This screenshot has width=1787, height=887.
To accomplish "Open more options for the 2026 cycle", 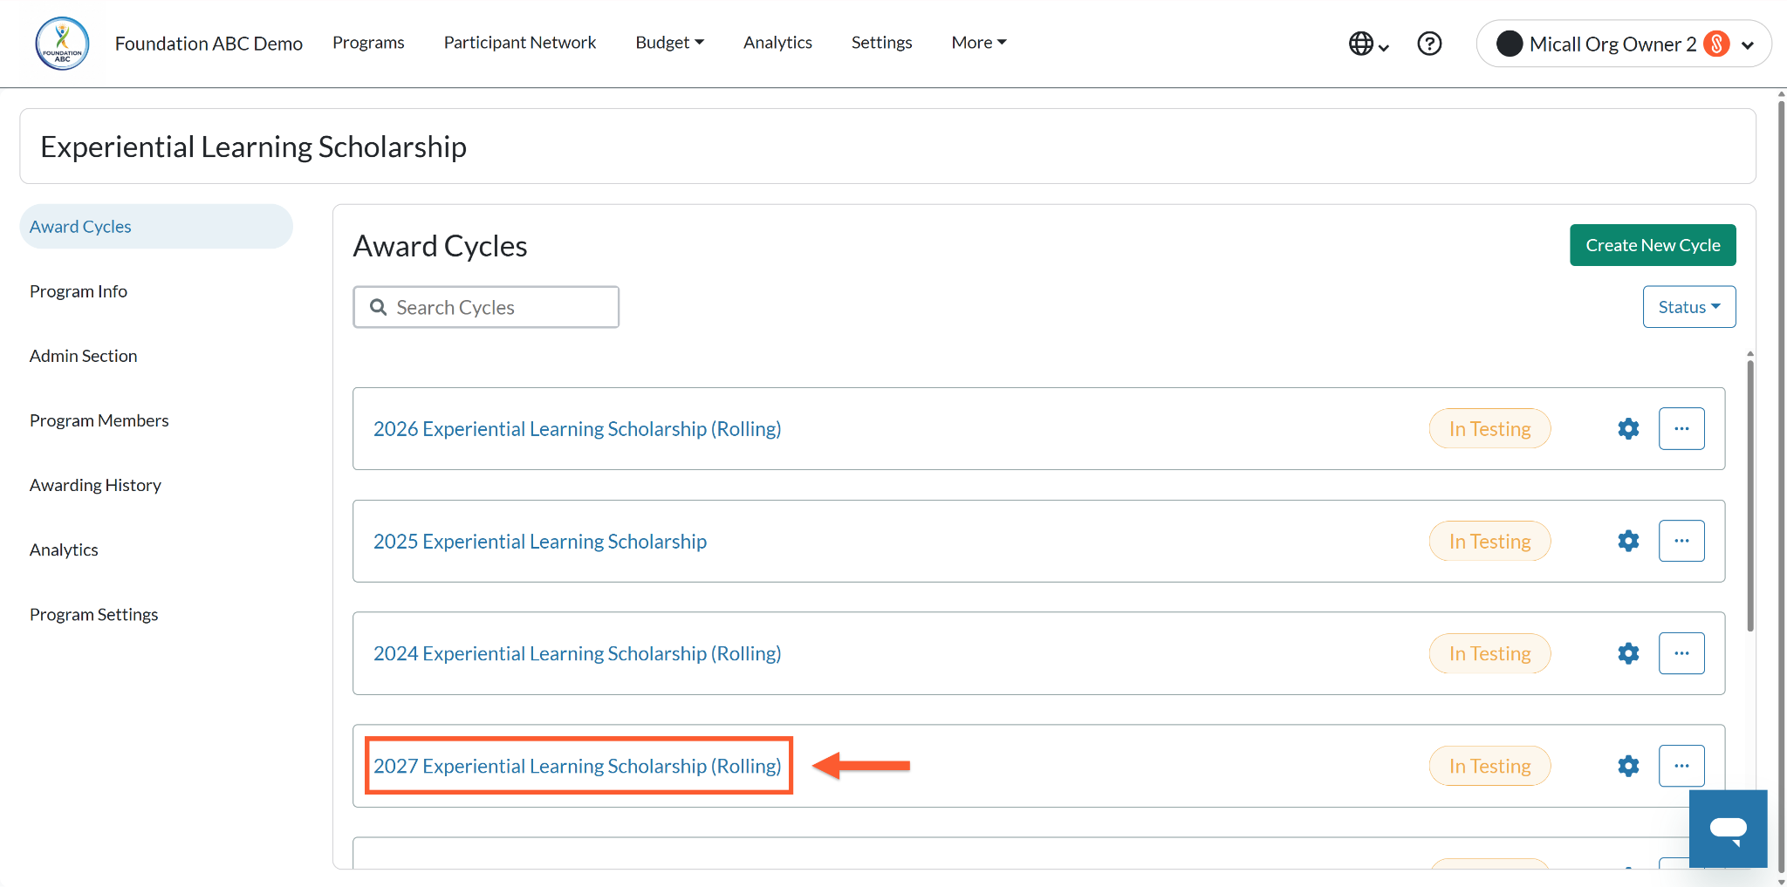I will tap(1681, 429).
